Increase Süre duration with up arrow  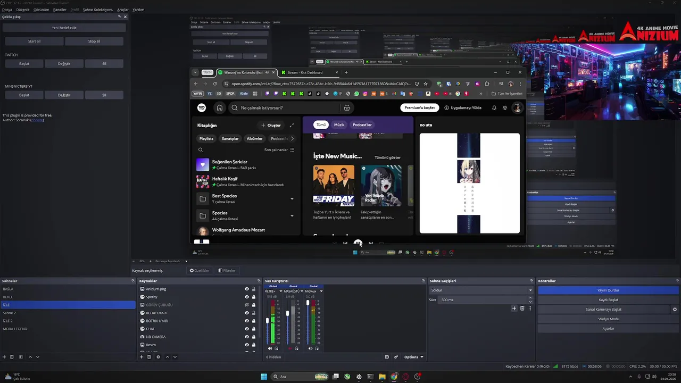(x=531, y=298)
